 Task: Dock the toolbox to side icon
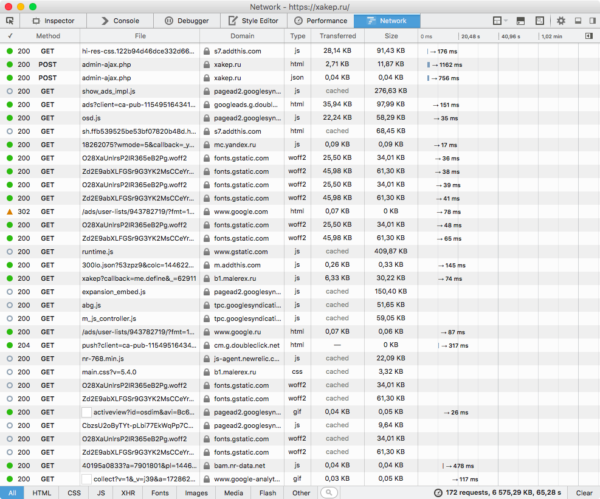(592, 21)
